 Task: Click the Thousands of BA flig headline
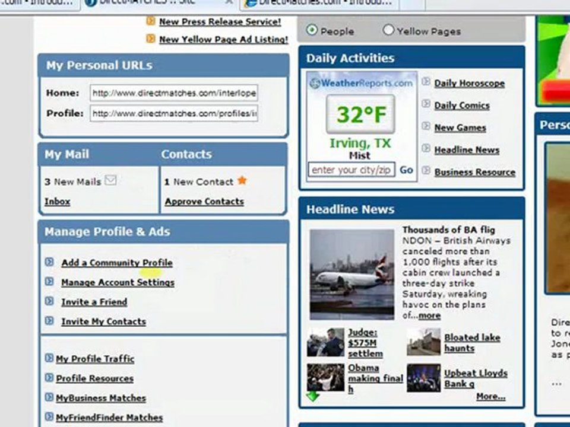coord(449,230)
